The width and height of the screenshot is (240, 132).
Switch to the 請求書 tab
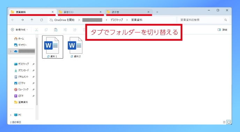(x=129, y=12)
